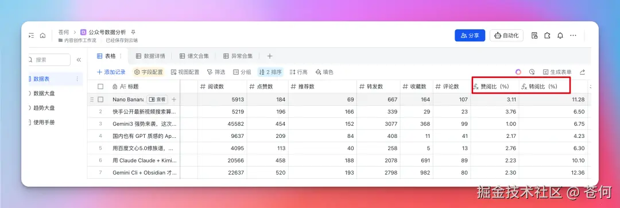
Task: Click 生成表单 to generate a form
Action: coord(557,72)
